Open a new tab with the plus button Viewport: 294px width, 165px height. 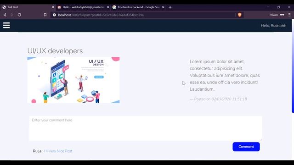pyautogui.click(x=170, y=7)
